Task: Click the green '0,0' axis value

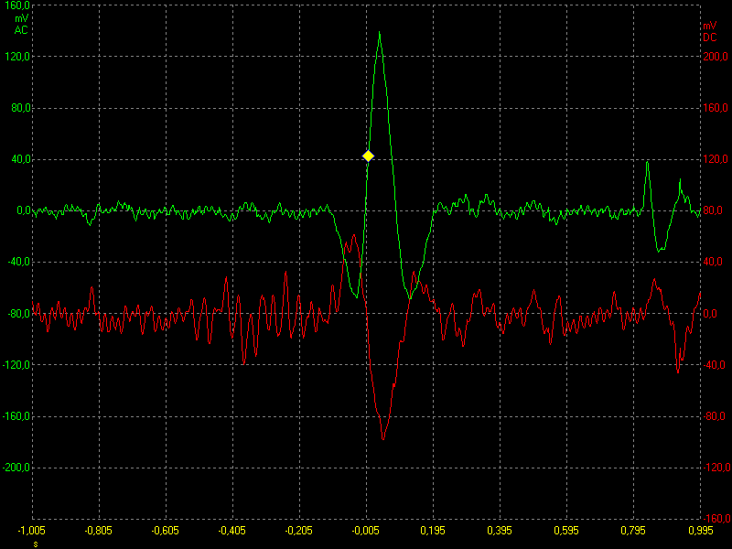Action: tap(24, 210)
